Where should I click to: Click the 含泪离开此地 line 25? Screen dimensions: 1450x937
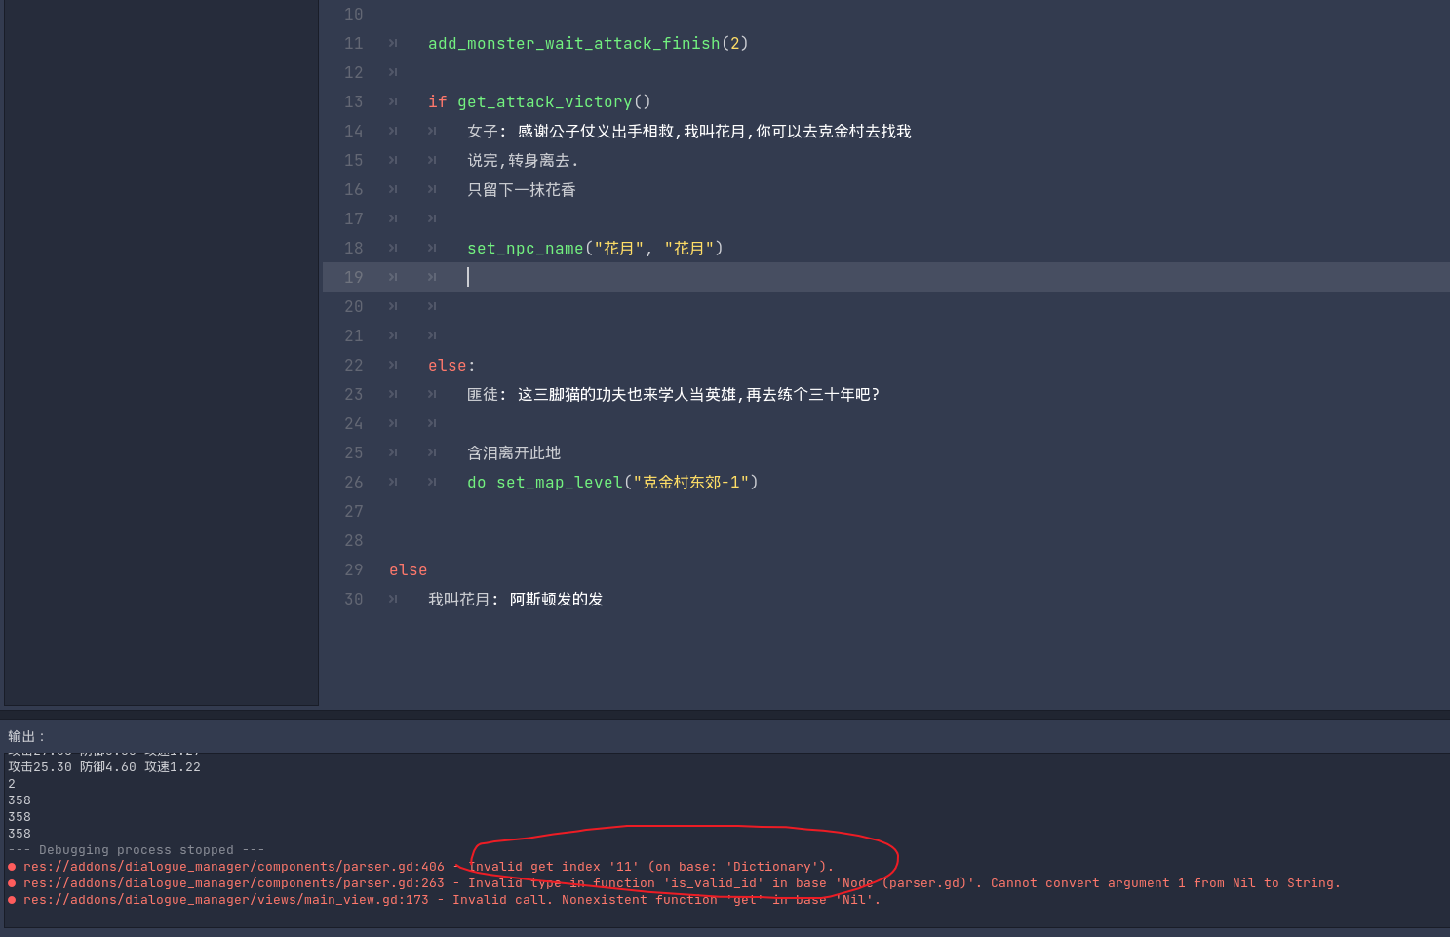click(514, 452)
